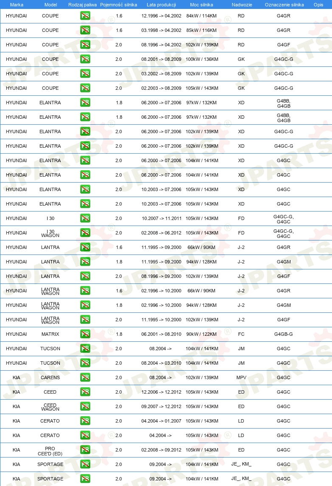Image resolution: width=332 pixels, height=486 pixels.
Task: Click the fuel icon in the COUPE 03.2002 row
Action: point(85,74)
